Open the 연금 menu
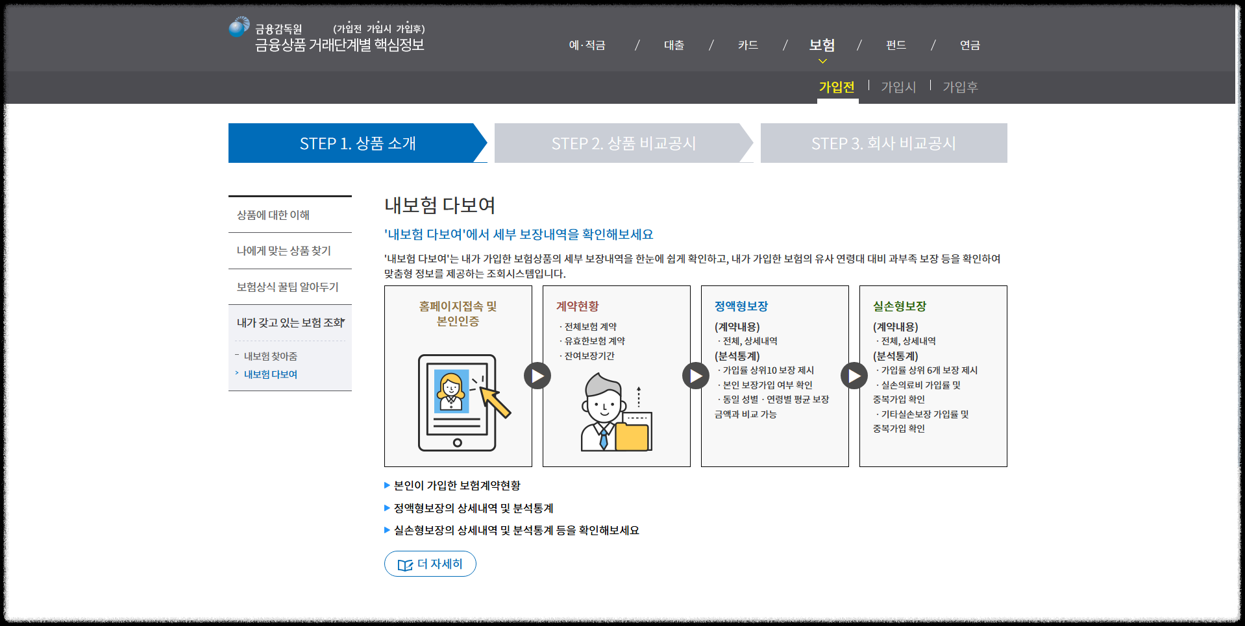Viewport: 1245px width, 626px height. coord(970,45)
